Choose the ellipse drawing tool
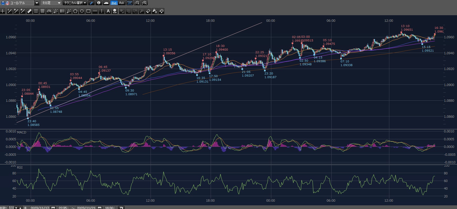Viewport: 457px width, 209px height. click(82, 11)
